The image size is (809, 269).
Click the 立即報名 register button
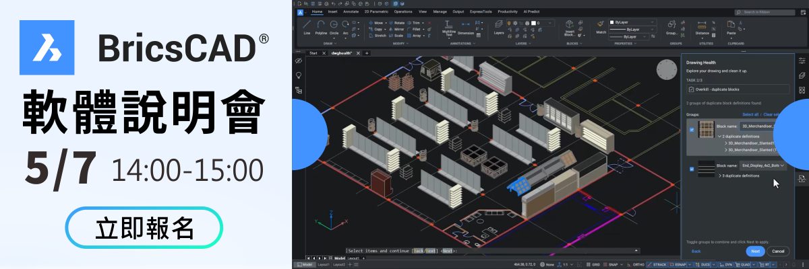[x=144, y=229]
